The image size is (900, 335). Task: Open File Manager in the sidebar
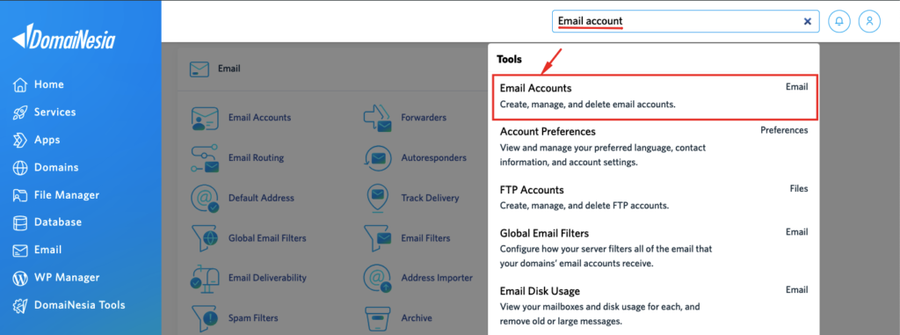[67, 195]
